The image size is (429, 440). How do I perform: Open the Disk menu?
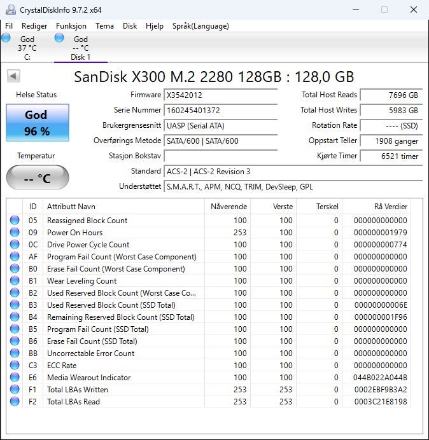click(130, 26)
